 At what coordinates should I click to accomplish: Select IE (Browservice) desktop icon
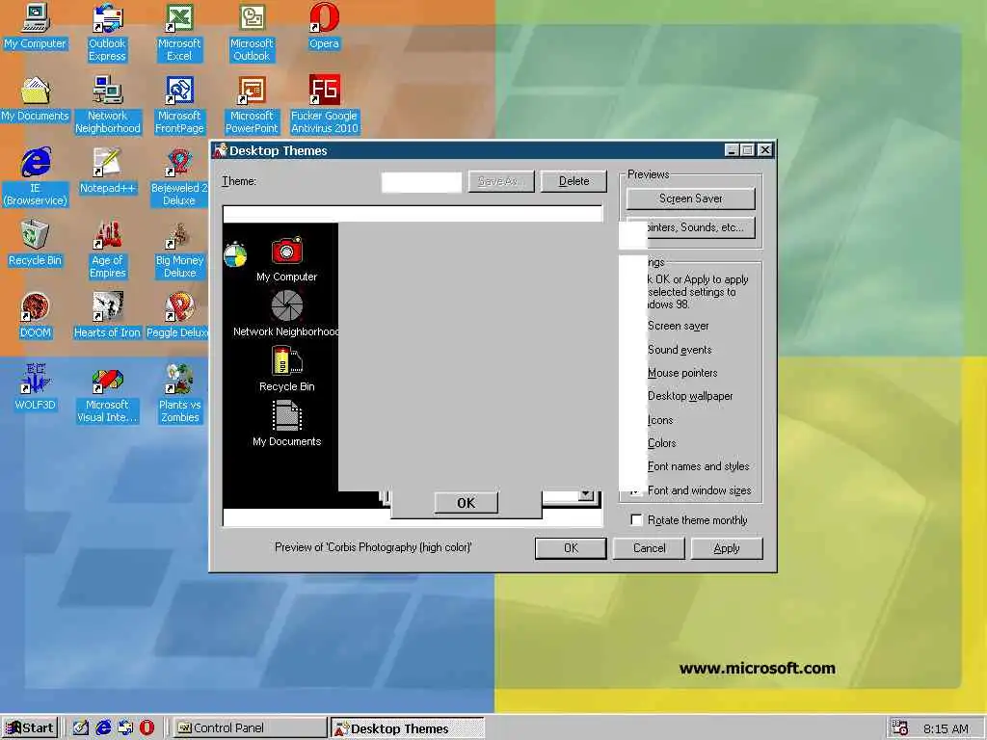pyautogui.click(x=36, y=177)
